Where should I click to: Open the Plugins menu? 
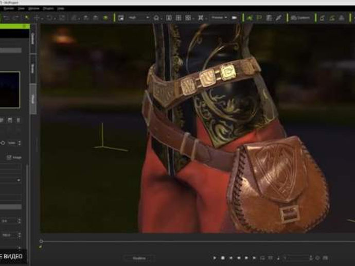[48, 9]
